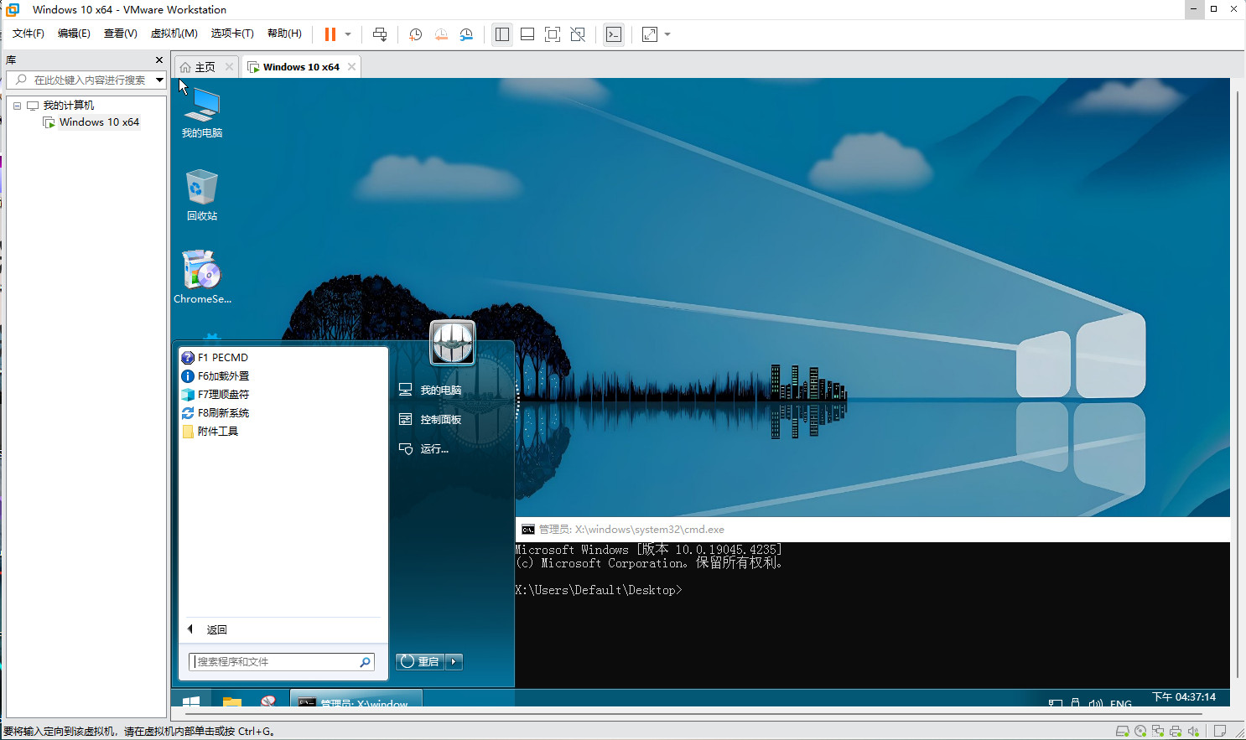Click the 我的电脑 desktop icon
The height and width of the screenshot is (740, 1246).
(202, 113)
